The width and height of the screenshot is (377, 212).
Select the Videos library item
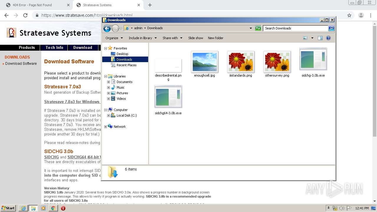pyautogui.click(x=121, y=99)
